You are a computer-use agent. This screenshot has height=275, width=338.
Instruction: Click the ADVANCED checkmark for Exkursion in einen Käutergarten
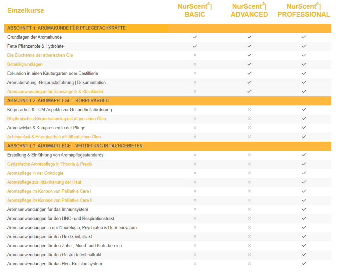coord(249,73)
